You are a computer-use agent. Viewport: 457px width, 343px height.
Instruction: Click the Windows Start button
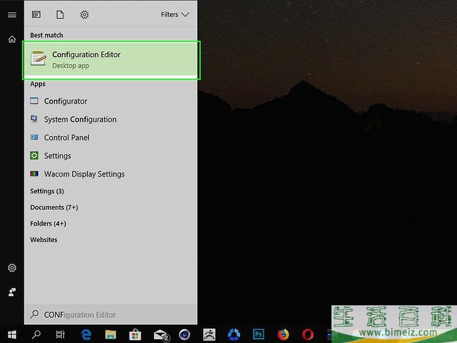coord(11,334)
